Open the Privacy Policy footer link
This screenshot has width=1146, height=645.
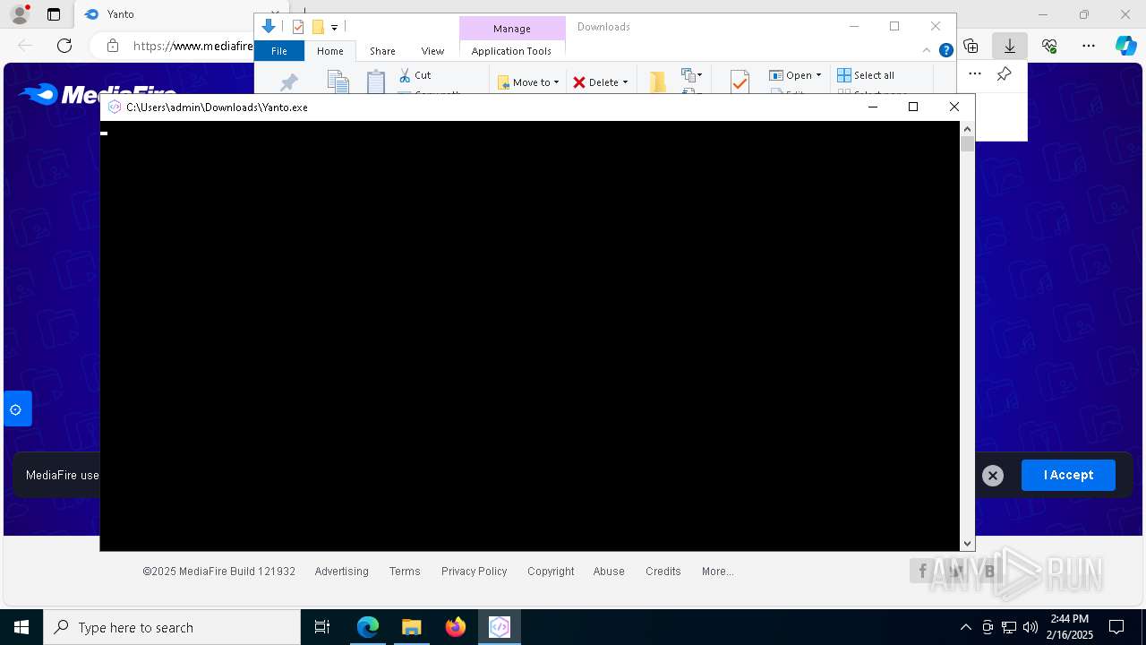pyautogui.click(x=474, y=572)
